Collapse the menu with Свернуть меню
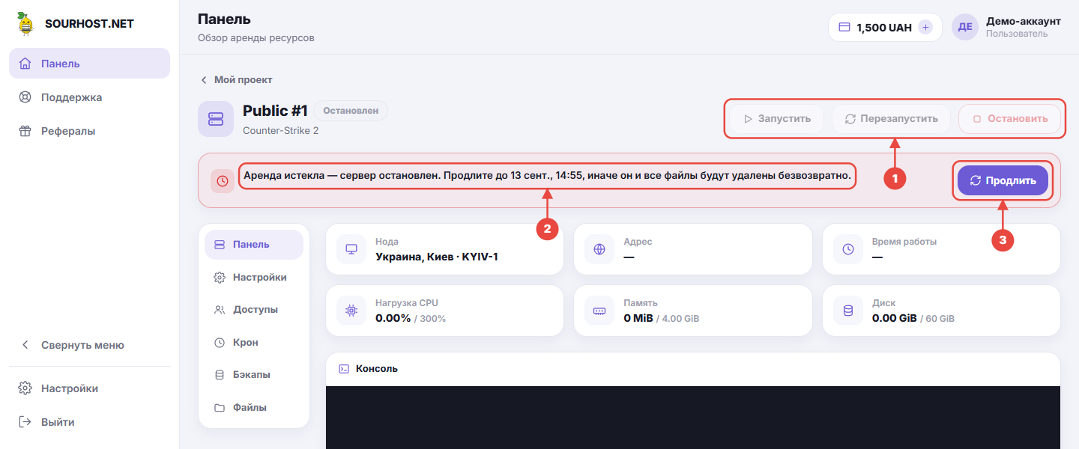 [x=89, y=345]
